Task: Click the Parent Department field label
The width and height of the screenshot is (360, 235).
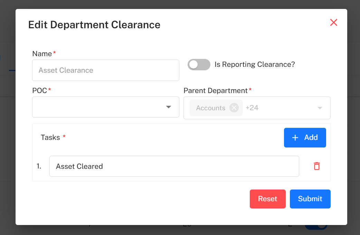Action: tap(215, 91)
